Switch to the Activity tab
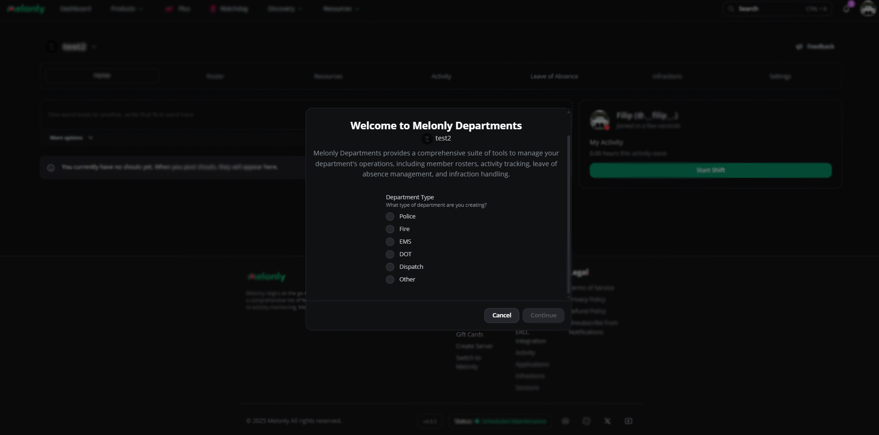The image size is (879, 435). tap(441, 77)
